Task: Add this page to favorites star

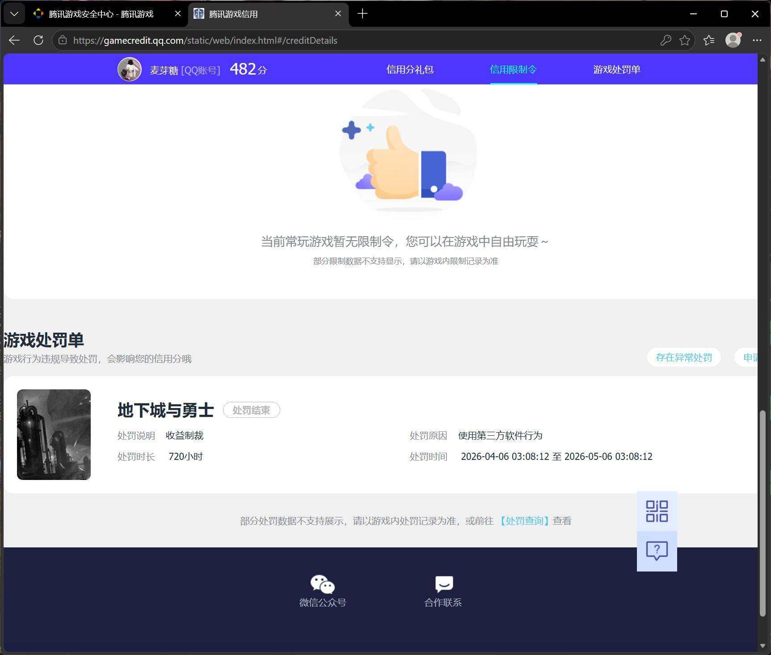Action: [x=684, y=40]
